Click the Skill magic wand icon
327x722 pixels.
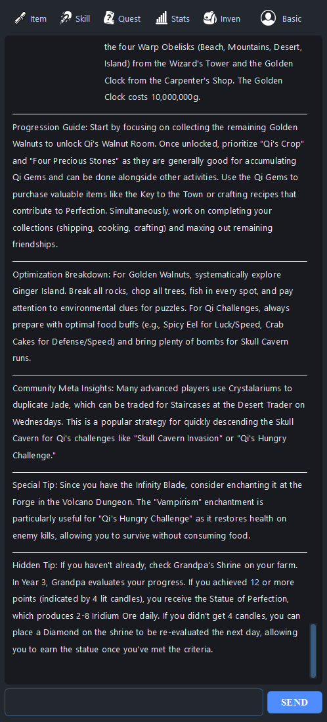65,18
